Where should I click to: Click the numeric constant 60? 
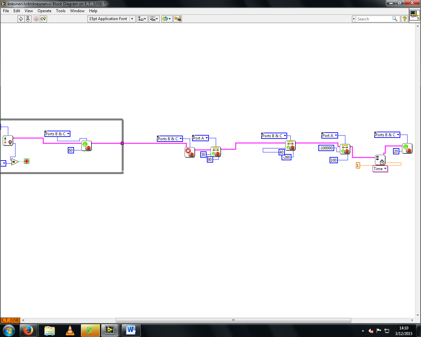[x=71, y=150]
